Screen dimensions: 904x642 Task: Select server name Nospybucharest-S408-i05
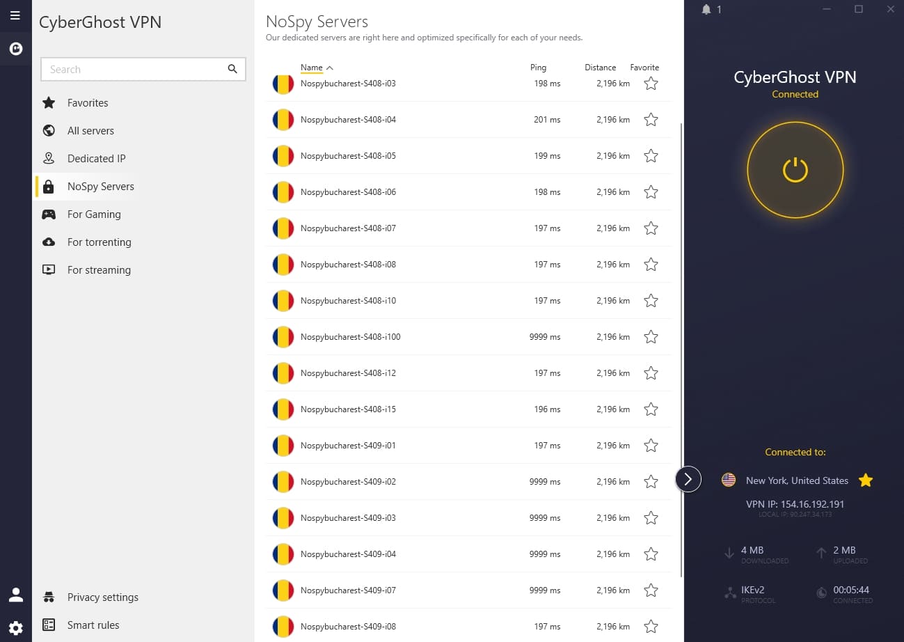348,156
